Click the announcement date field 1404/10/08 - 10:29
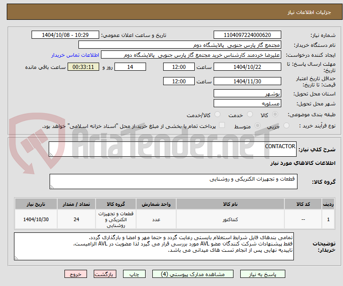The height and width of the screenshot is (286, 343). [65, 35]
